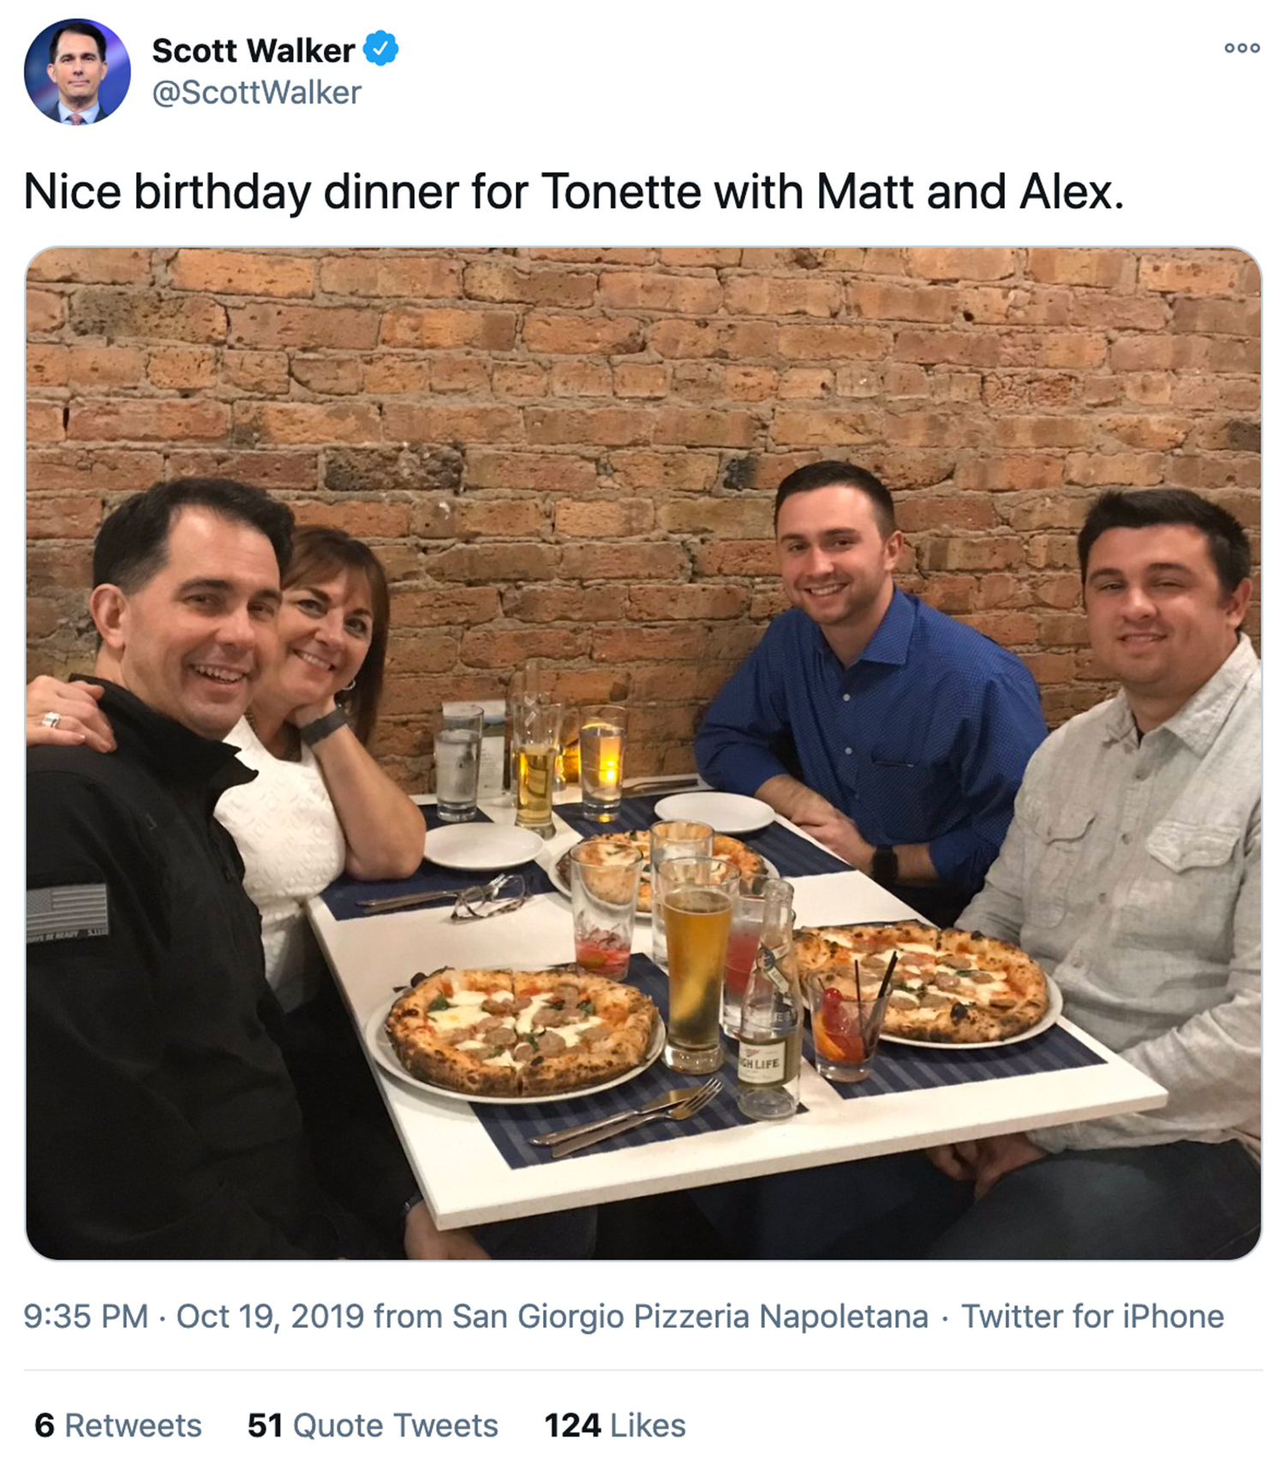Click the tweet text about birthday dinner
Screen dimensions: 1285x1476
[x=573, y=191]
